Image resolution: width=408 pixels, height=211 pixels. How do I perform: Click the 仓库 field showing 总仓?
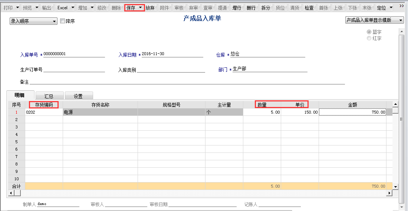[268, 54]
